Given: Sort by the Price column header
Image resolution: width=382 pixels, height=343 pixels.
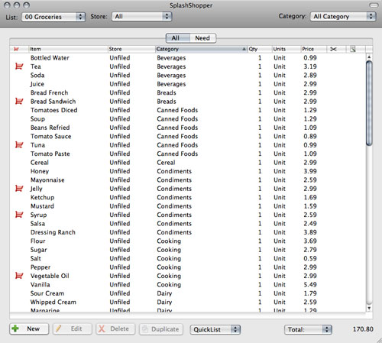Looking at the screenshot, I should tap(313, 49).
